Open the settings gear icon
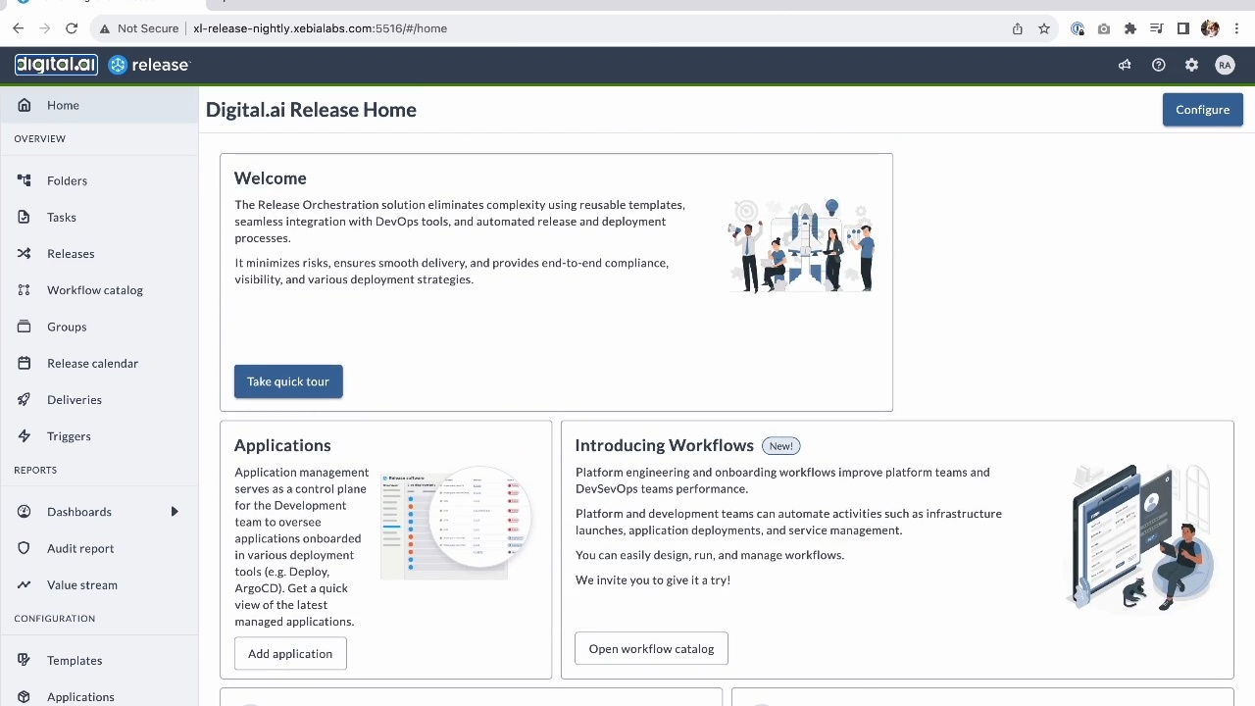1255x706 pixels. pos(1191,65)
